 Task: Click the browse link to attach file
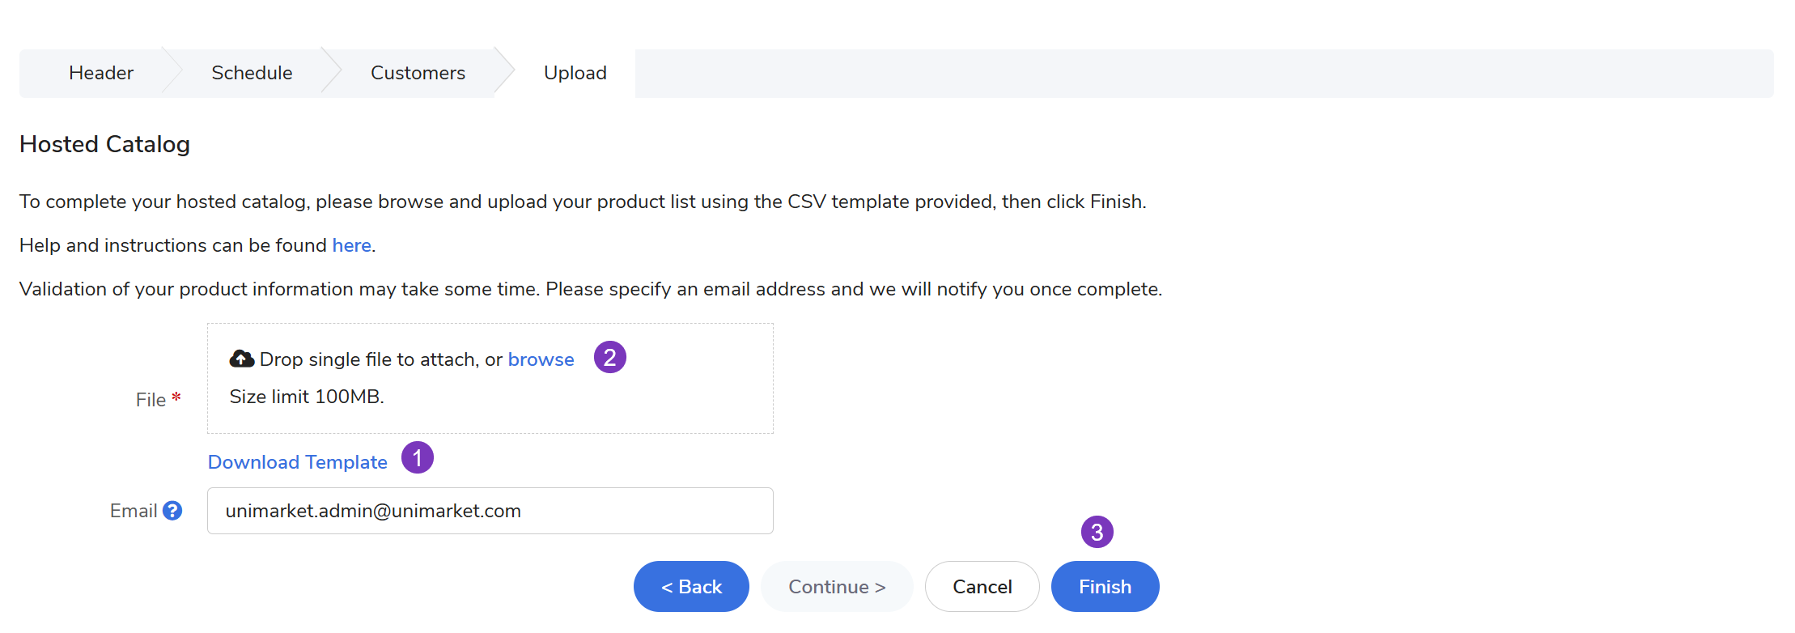(541, 359)
